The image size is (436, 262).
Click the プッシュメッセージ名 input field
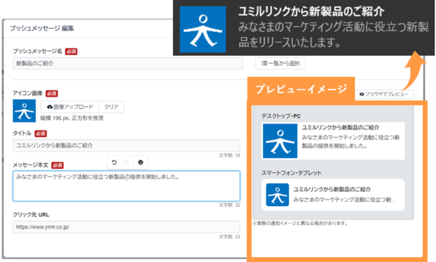click(x=127, y=63)
